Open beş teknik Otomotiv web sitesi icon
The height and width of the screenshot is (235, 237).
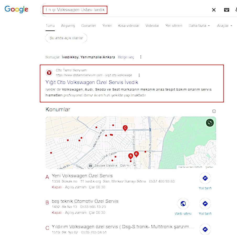point(183,204)
